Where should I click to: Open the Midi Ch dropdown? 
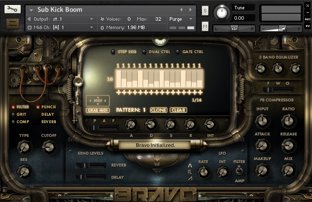(x=61, y=28)
